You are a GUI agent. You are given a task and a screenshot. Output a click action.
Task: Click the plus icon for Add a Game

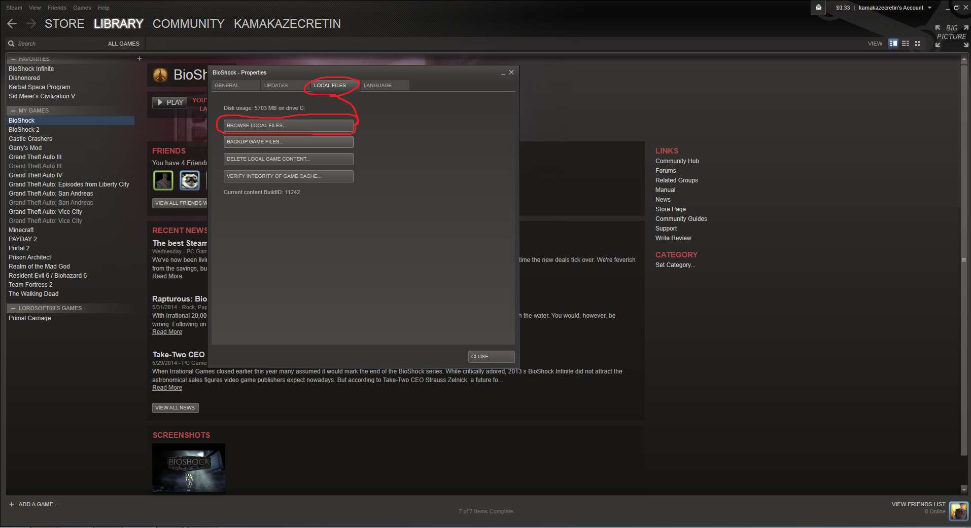click(12, 504)
